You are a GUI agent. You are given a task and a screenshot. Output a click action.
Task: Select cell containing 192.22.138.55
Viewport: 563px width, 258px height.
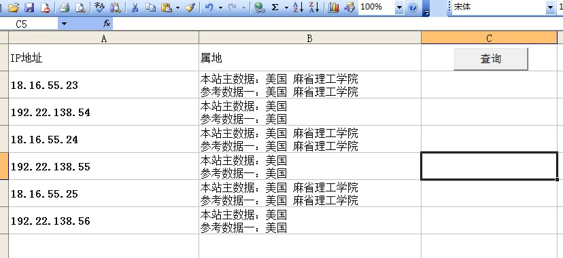coord(104,166)
